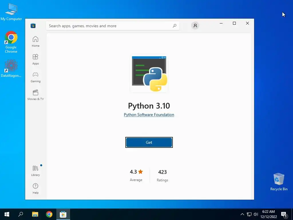Open the notification center icon
The image size is (293, 220).
[x=284, y=215]
